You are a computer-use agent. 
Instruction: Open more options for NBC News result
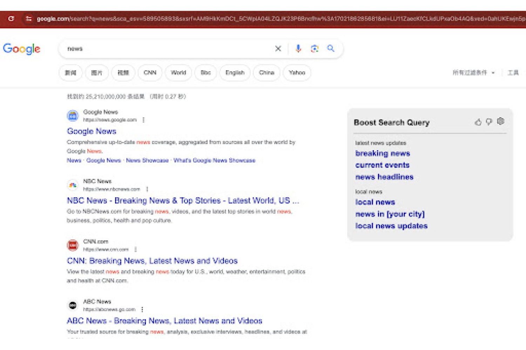147,189
